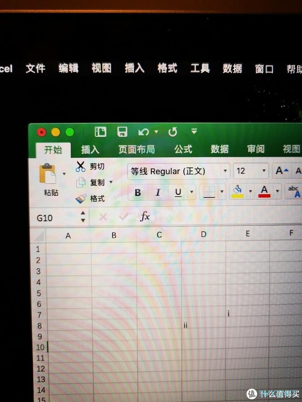
Task: Open the fill color dropdown arrow
Action: (x=250, y=191)
